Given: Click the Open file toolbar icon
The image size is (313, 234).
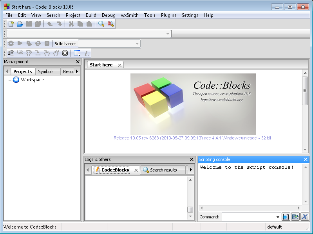Looking at the screenshot, I should tap(20, 24).
